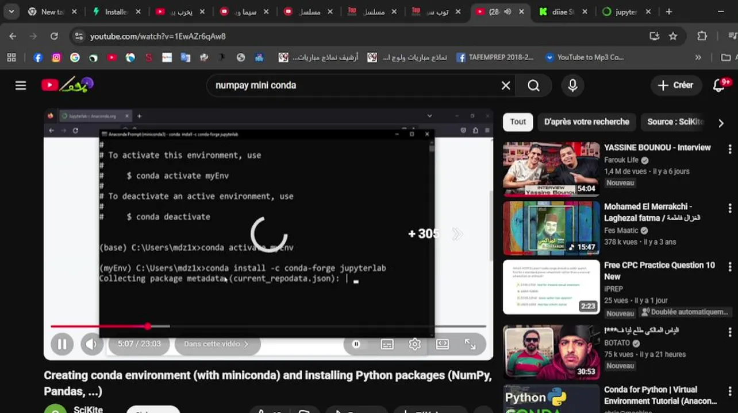Open the YouTube hamburger guide menu
This screenshot has height=413, width=738.
[x=21, y=85]
